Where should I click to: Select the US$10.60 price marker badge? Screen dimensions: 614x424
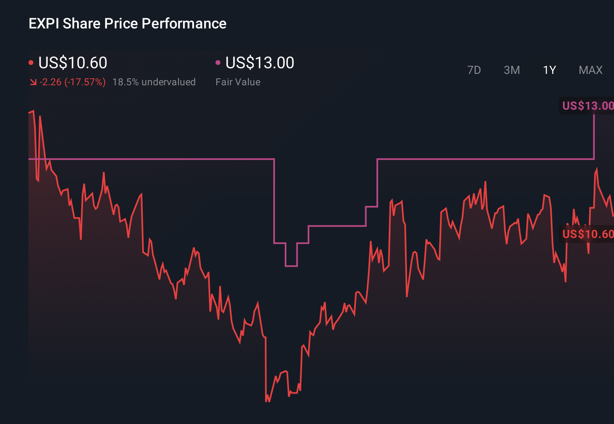click(587, 234)
